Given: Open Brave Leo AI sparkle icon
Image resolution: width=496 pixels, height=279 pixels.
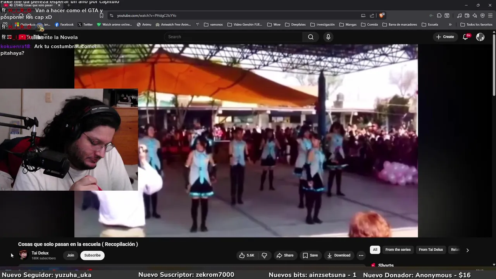Looking at the screenshot, I should [475, 15].
